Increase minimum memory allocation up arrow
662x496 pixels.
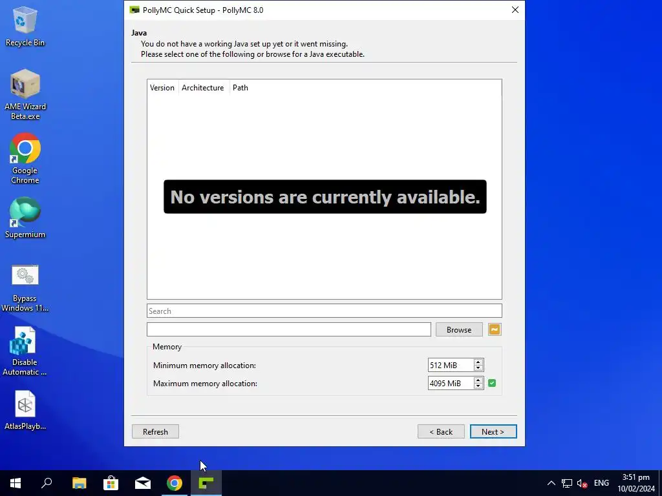click(478, 362)
